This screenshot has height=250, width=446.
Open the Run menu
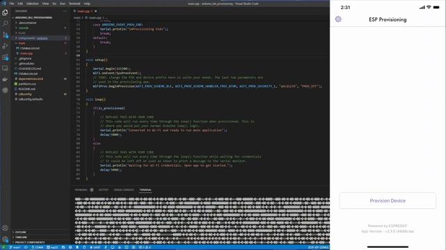pyautogui.click(x=63, y=3)
